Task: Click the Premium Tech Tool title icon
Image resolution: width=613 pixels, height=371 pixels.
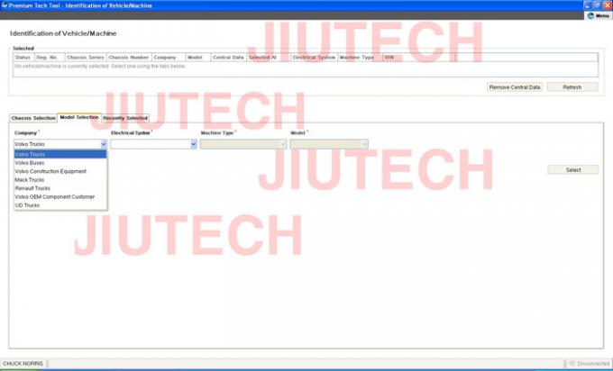Action: [4, 5]
